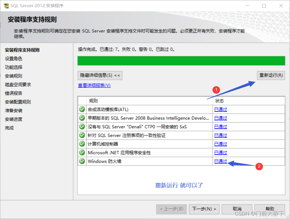290x219 pixels.
Task: Click rule text 没有与 SQL Server "Denali" CTP0
Action: tap(137, 127)
